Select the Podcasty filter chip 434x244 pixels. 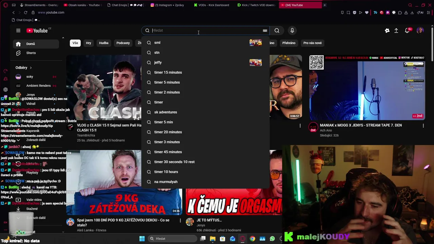(123, 43)
